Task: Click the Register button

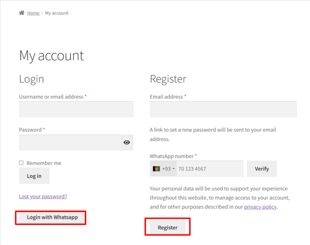Action: pyautogui.click(x=168, y=227)
